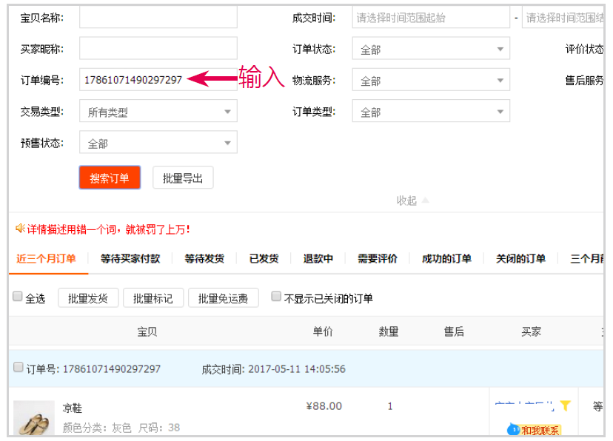
Task: Click the 搜索订单 button
Action: coord(110,178)
